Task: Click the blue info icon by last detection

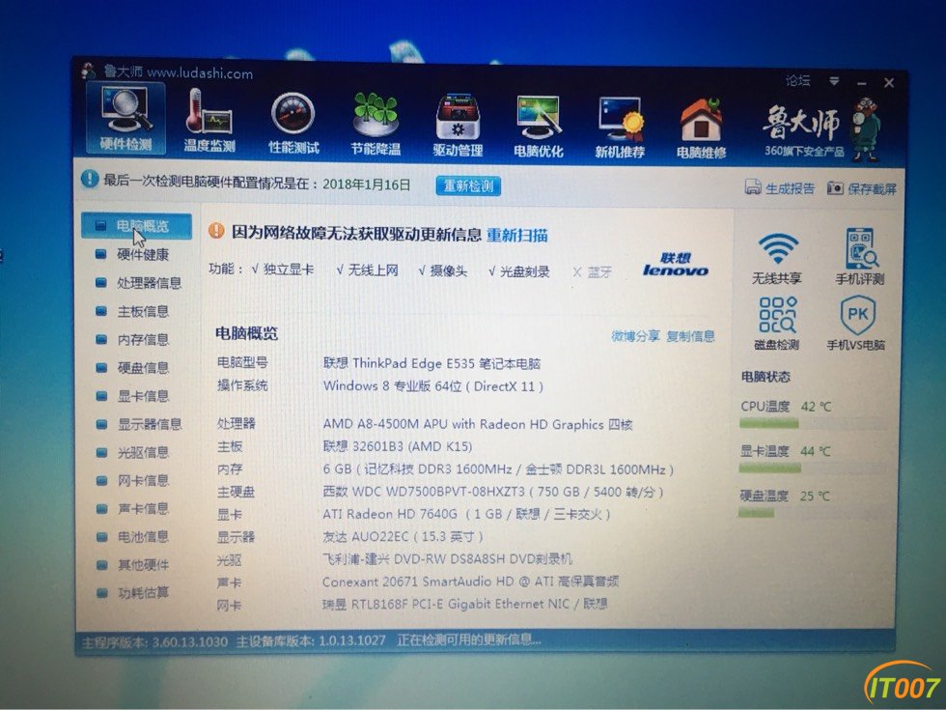Action: coord(89,179)
